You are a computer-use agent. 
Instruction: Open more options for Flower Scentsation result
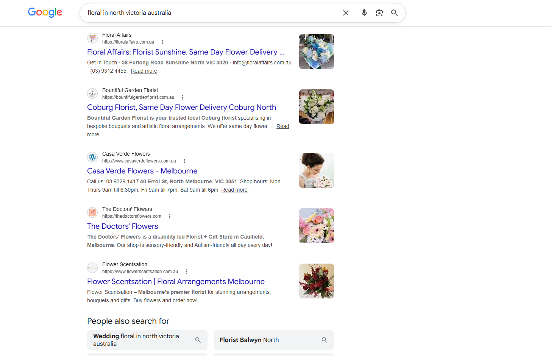pos(186,272)
